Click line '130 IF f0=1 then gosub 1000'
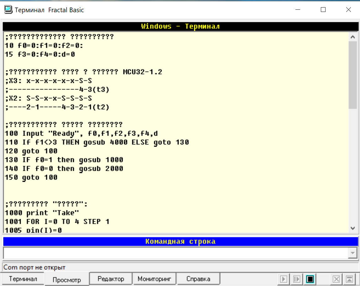Image resolution: width=360 pixels, height=286 pixels. 64,160
